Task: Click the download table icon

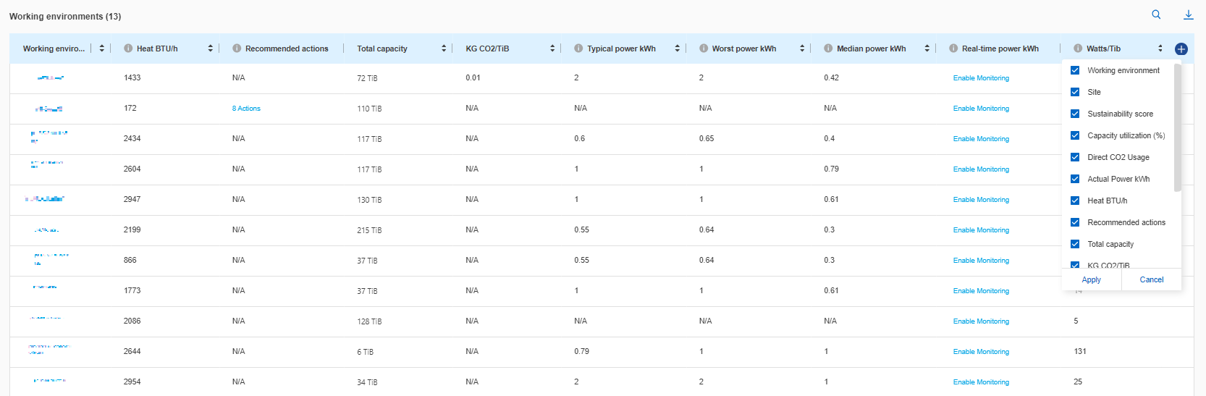Action: (1188, 14)
